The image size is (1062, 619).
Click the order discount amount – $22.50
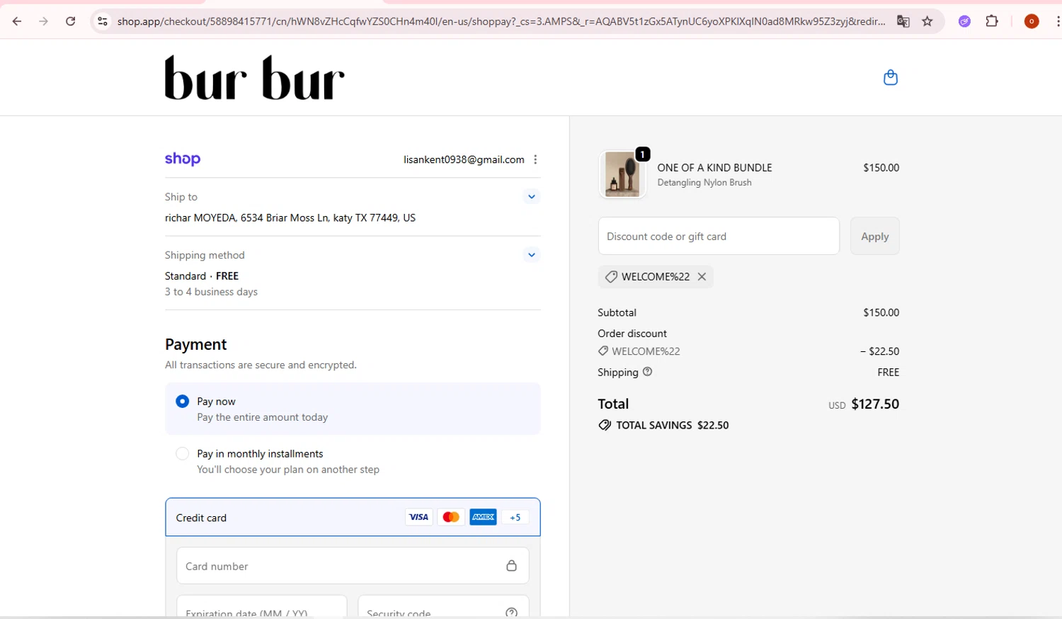click(x=879, y=351)
